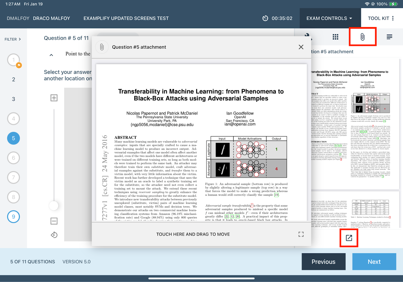Image resolution: width=403 pixels, height=282 pixels.
Task: Go to question 1
Action: pyautogui.click(x=14, y=60)
